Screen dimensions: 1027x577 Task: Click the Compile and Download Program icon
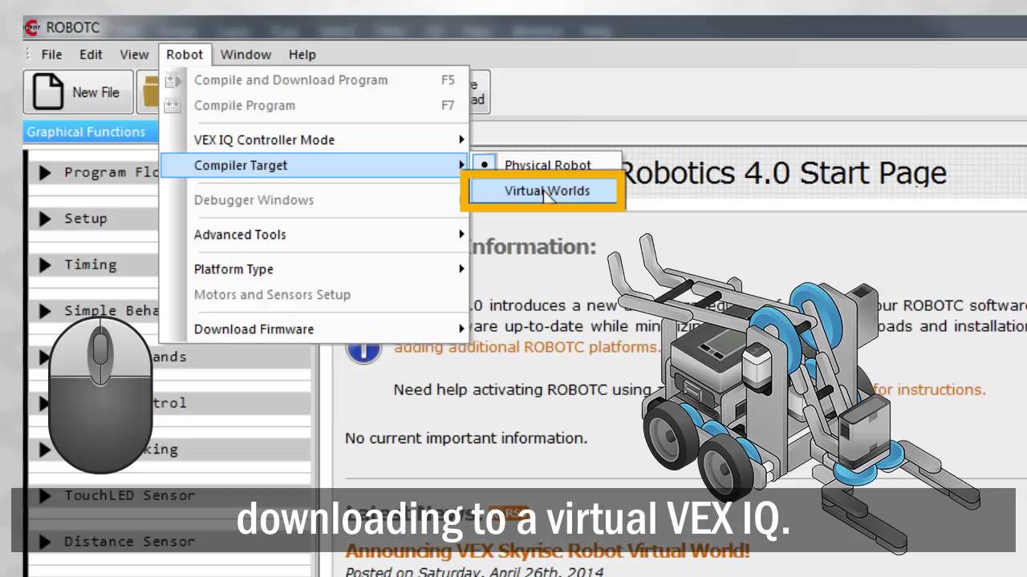(x=173, y=80)
